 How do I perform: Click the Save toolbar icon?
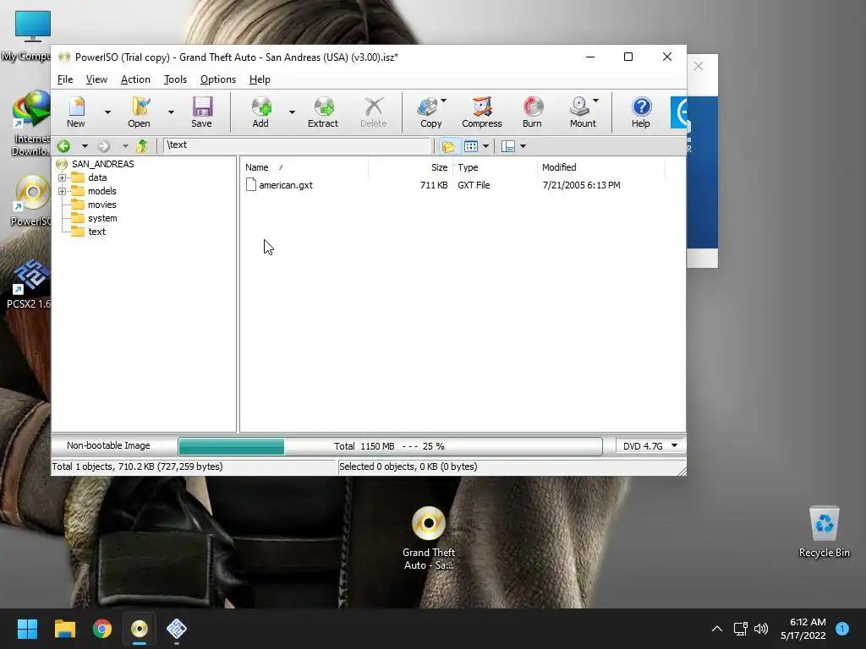(201, 112)
